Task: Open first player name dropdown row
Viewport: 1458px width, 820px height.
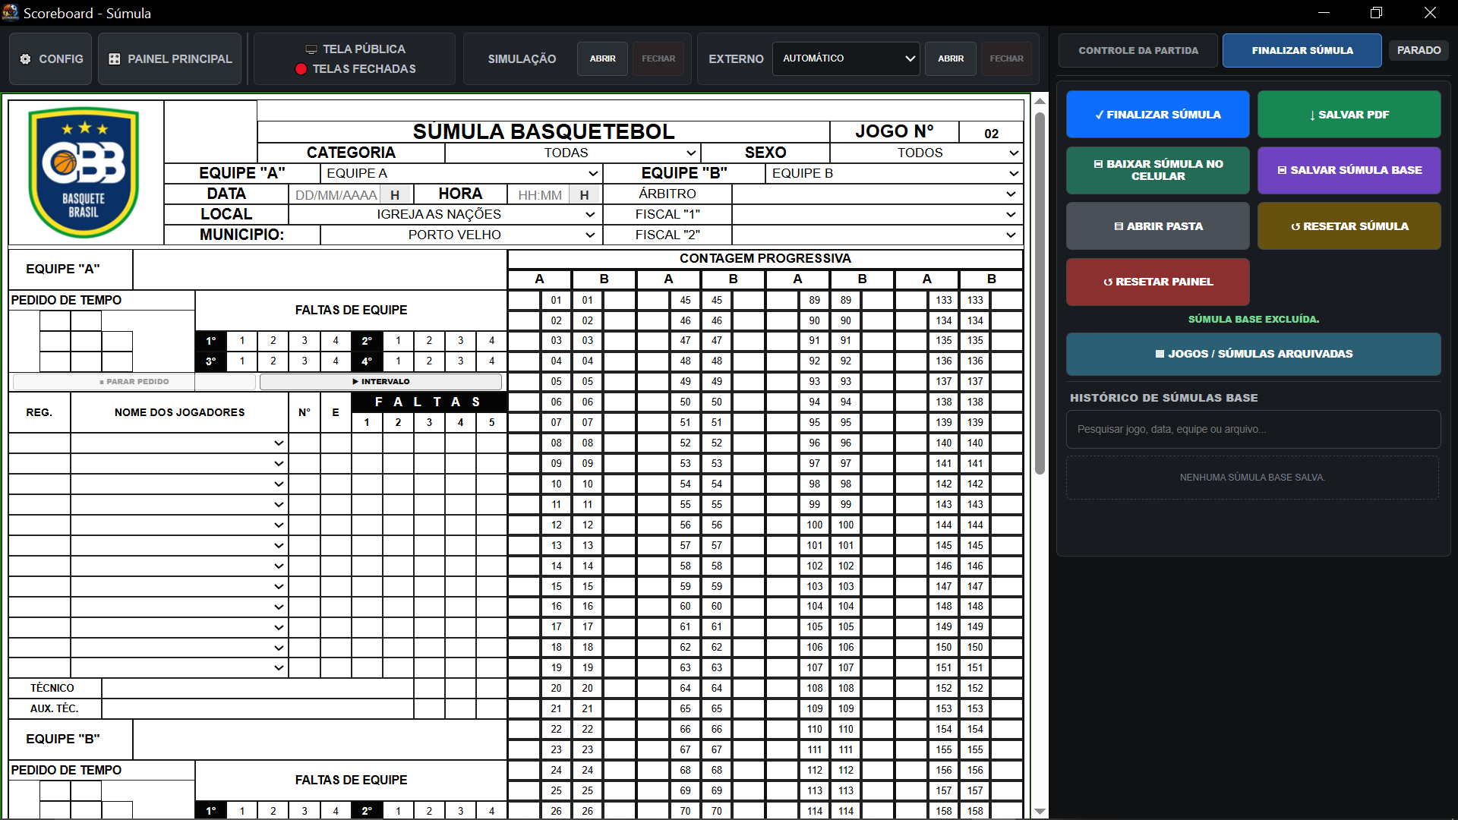Action: [x=179, y=443]
